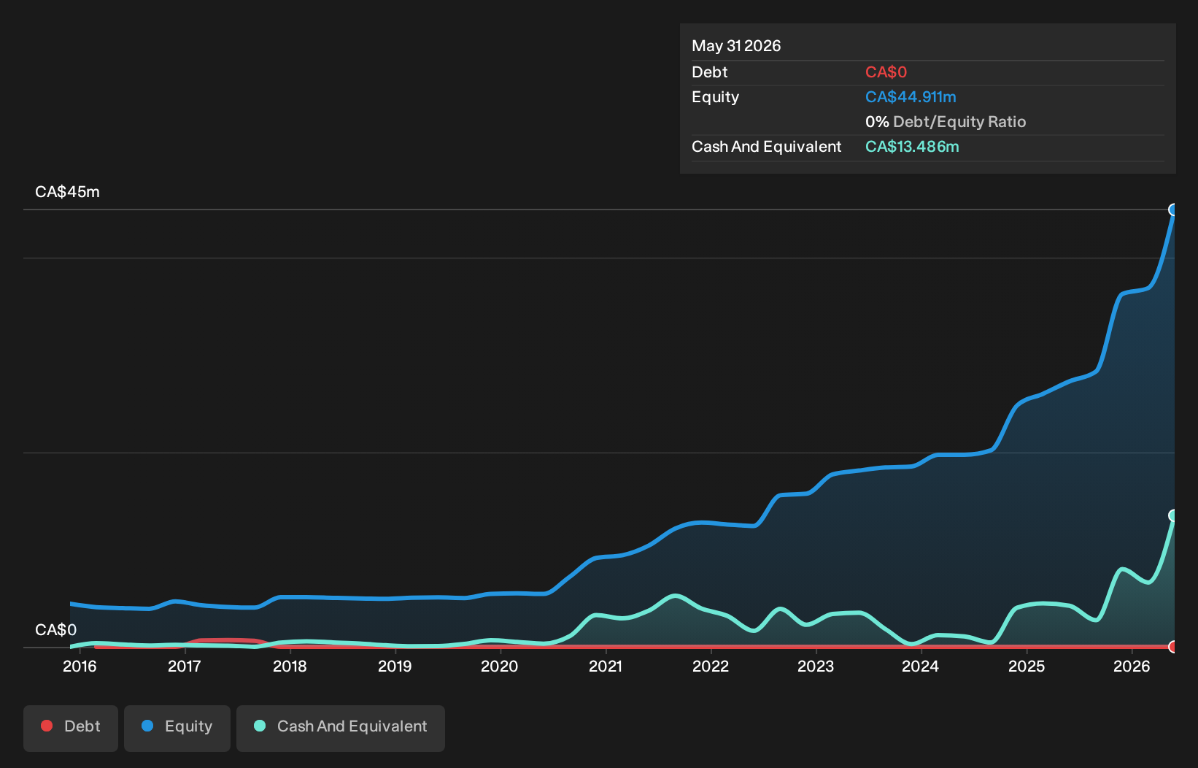Screen dimensions: 1198x768
Task: Click the 2022 x-axis label
Action: [711, 666]
